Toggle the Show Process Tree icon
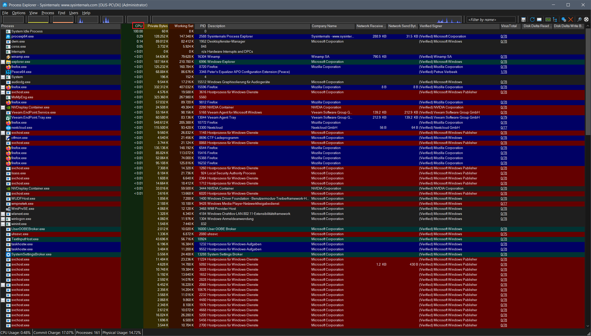This screenshot has height=336, width=591. [555, 20]
